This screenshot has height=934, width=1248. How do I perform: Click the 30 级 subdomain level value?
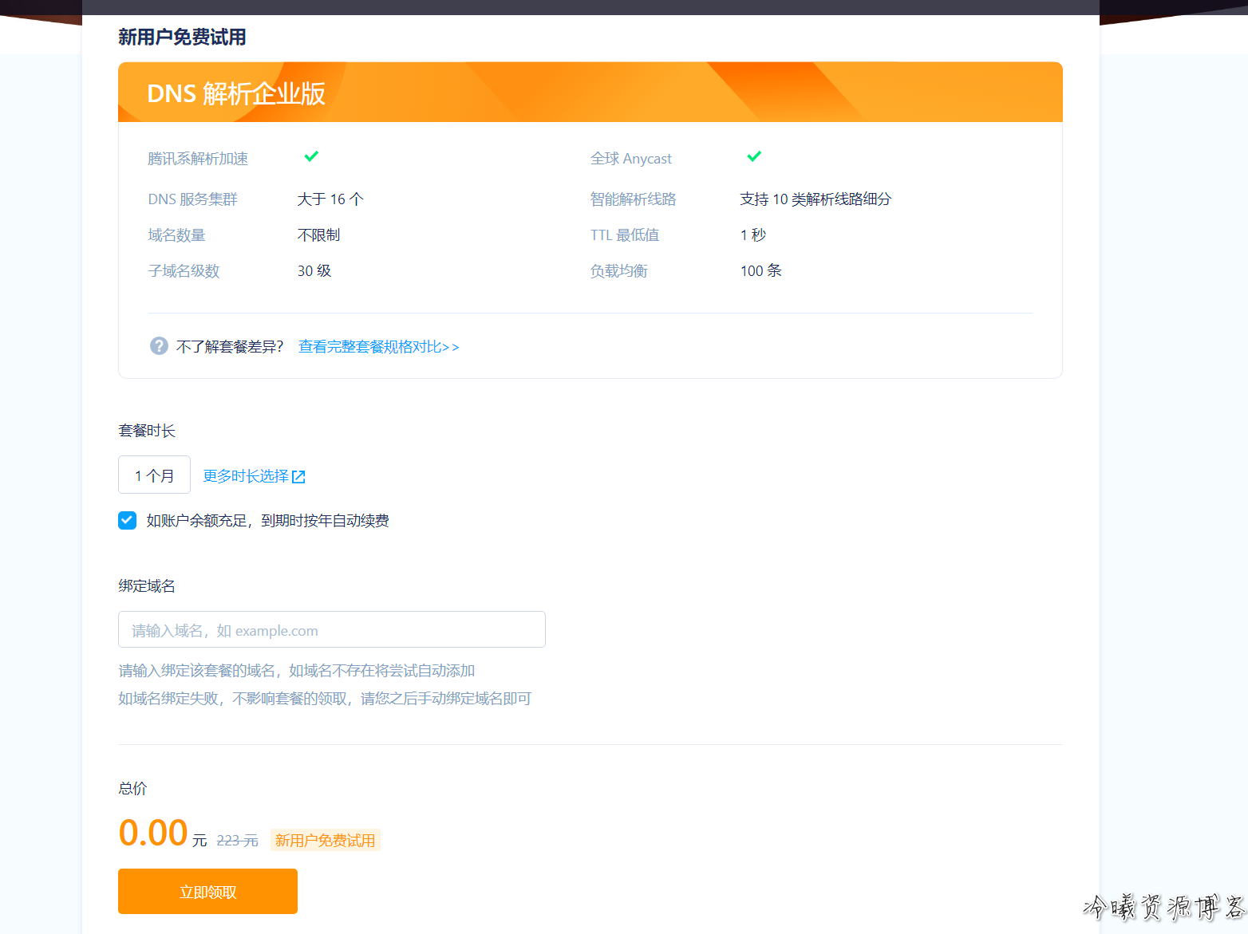[x=314, y=271]
